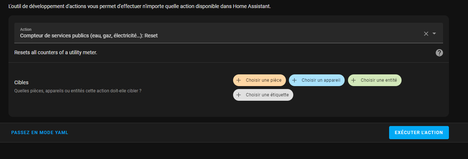This screenshot has width=468, height=159.
Task: Select the green Choisir une entité chip
Action: 375,80
